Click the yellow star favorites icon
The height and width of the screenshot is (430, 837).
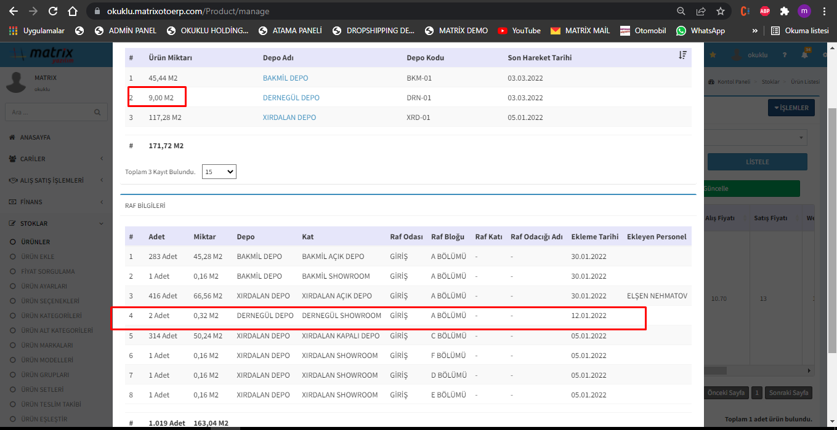pos(713,55)
